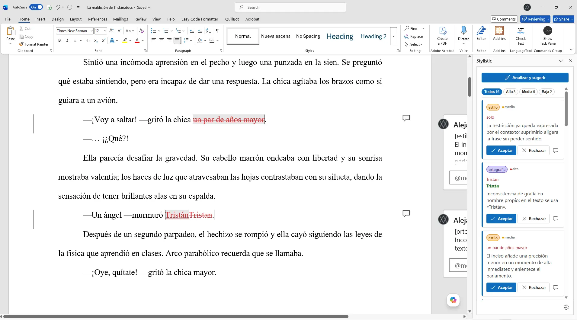Clear all formatting icon
Screen dimensions: 577x320
point(141,31)
